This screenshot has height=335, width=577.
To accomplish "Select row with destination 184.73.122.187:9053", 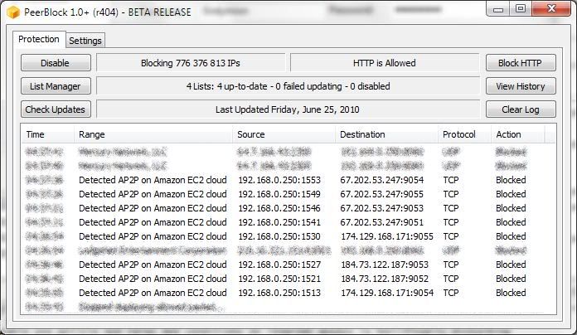I will pyautogui.click(x=288, y=265).
